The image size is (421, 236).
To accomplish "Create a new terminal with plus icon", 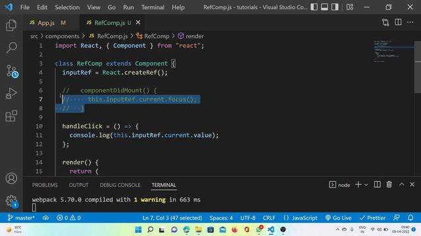I will click(x=358, y=184).
